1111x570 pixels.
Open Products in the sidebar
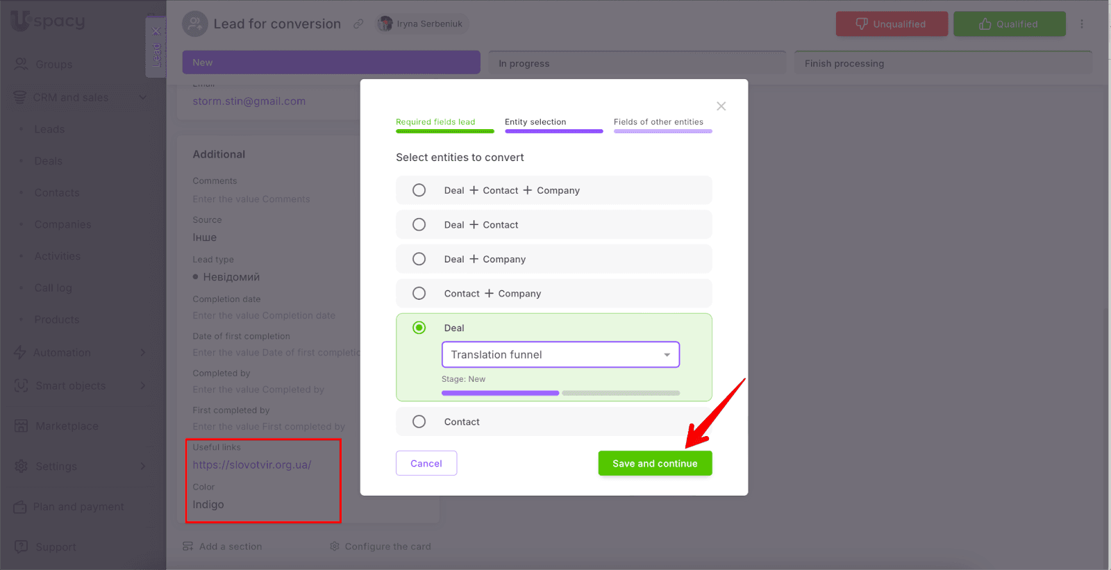57,319
